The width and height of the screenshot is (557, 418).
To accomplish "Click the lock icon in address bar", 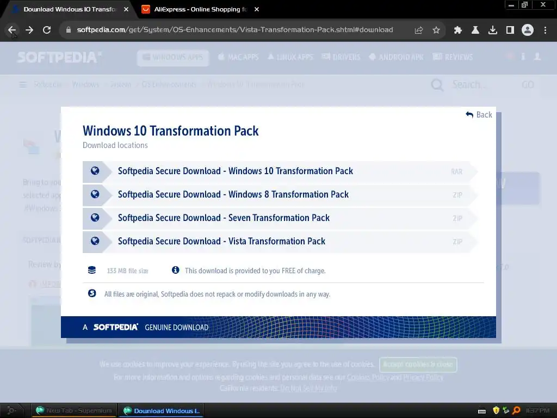I will click(69, 30).
